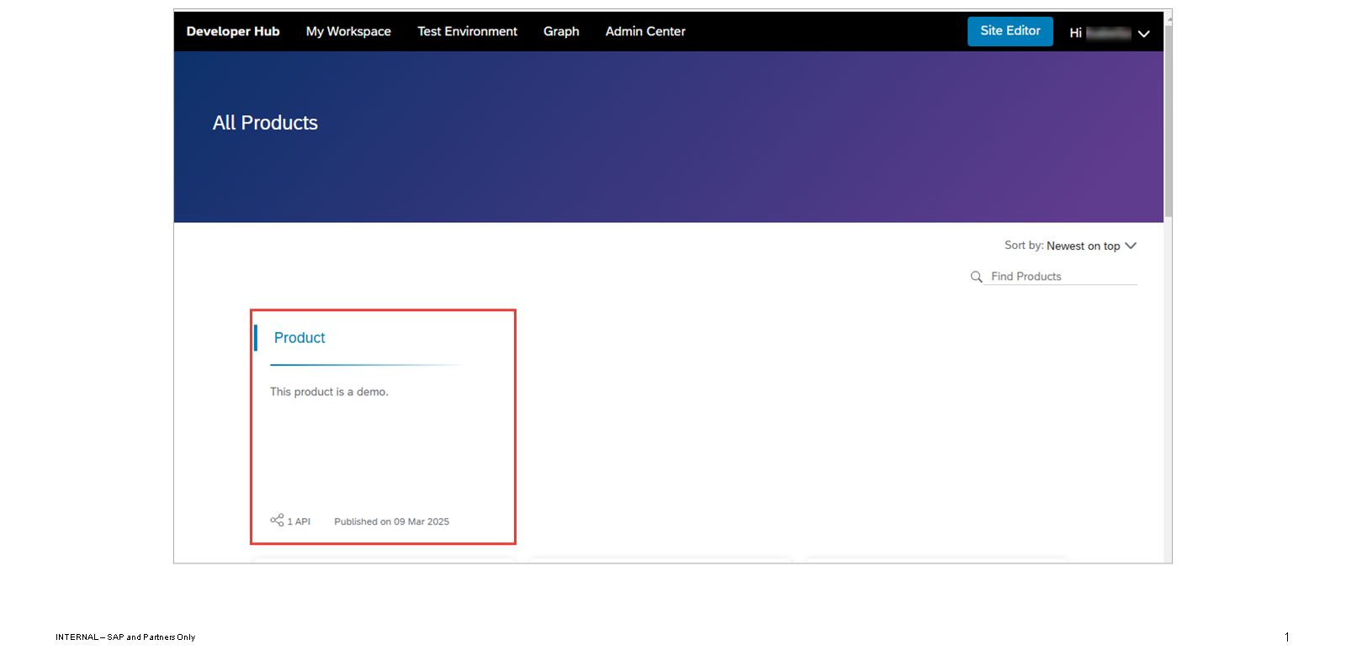Expand the user account dropdown chevron
The width and height of the screenshot is (1346, 650).
point(1143,34)
